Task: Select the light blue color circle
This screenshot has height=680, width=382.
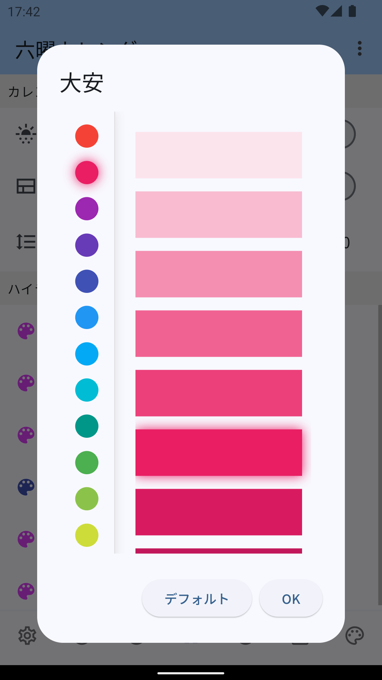Action: (x=87, y=354)
